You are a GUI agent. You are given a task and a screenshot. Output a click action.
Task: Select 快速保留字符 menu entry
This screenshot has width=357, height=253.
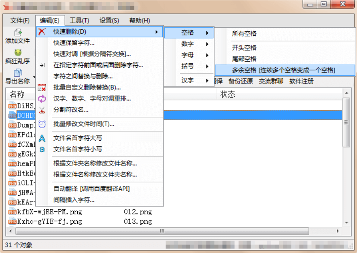click(x=74, y=43)
